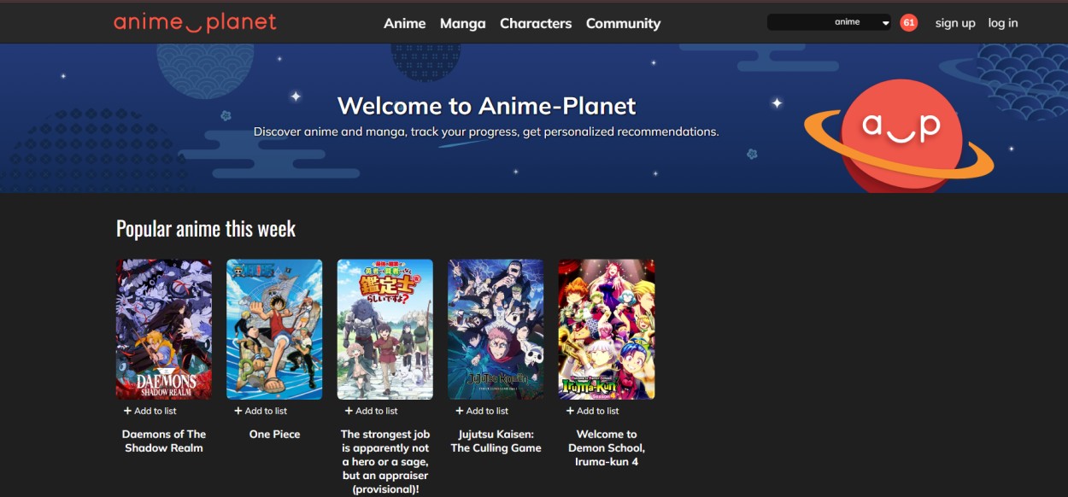Open Daemons of The Shadow Realm poster

click(164, 330)
